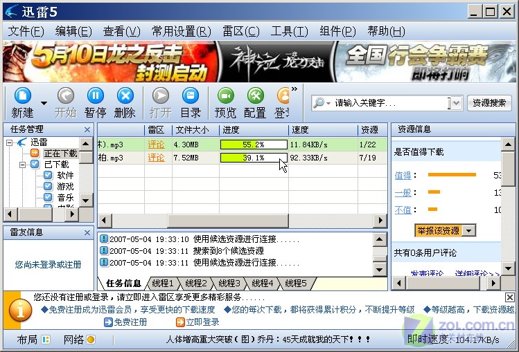
Task: Click the 免费注册 arrow icon
Action: tap(108, 322)
